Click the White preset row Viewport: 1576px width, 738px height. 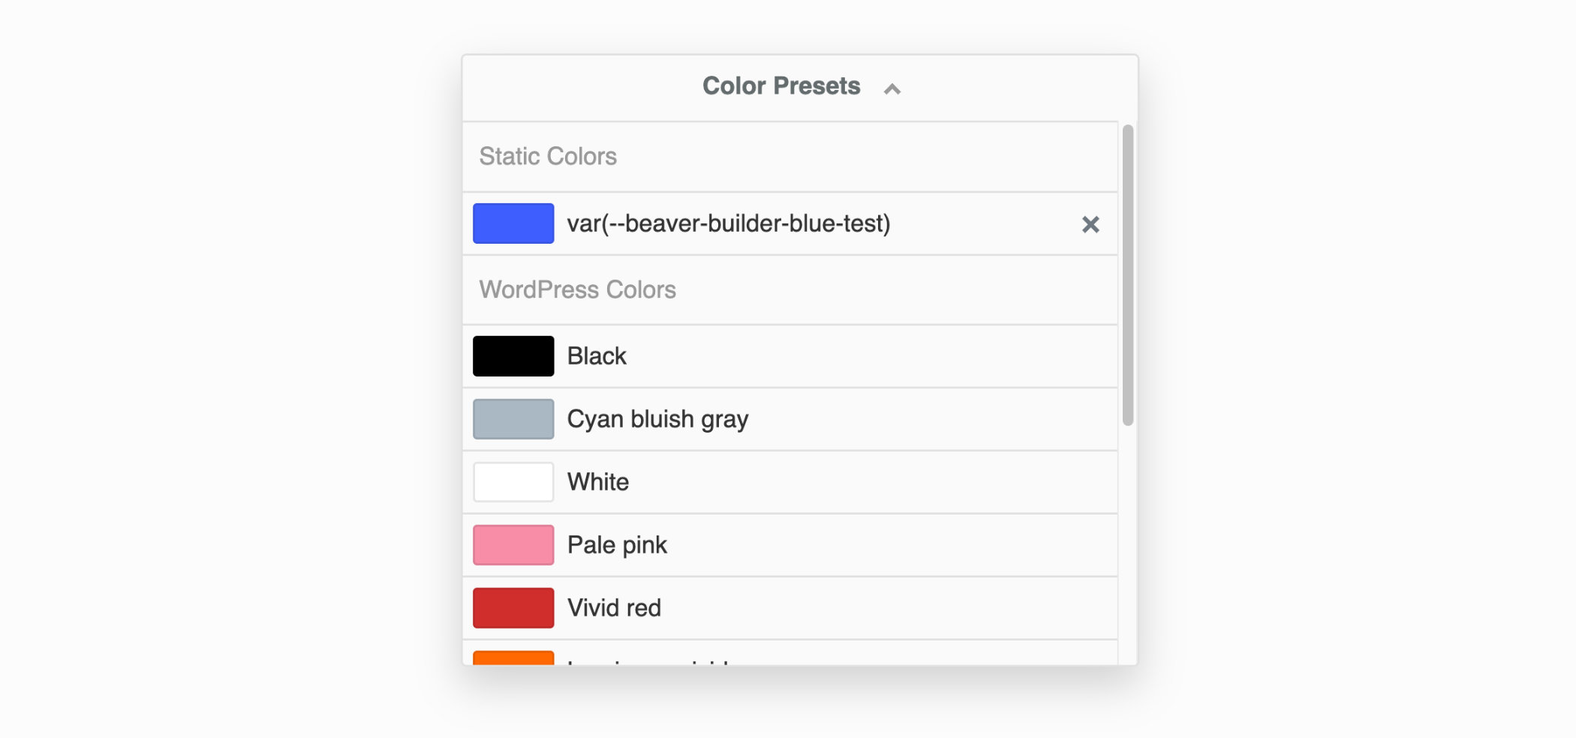coord(788,481)
